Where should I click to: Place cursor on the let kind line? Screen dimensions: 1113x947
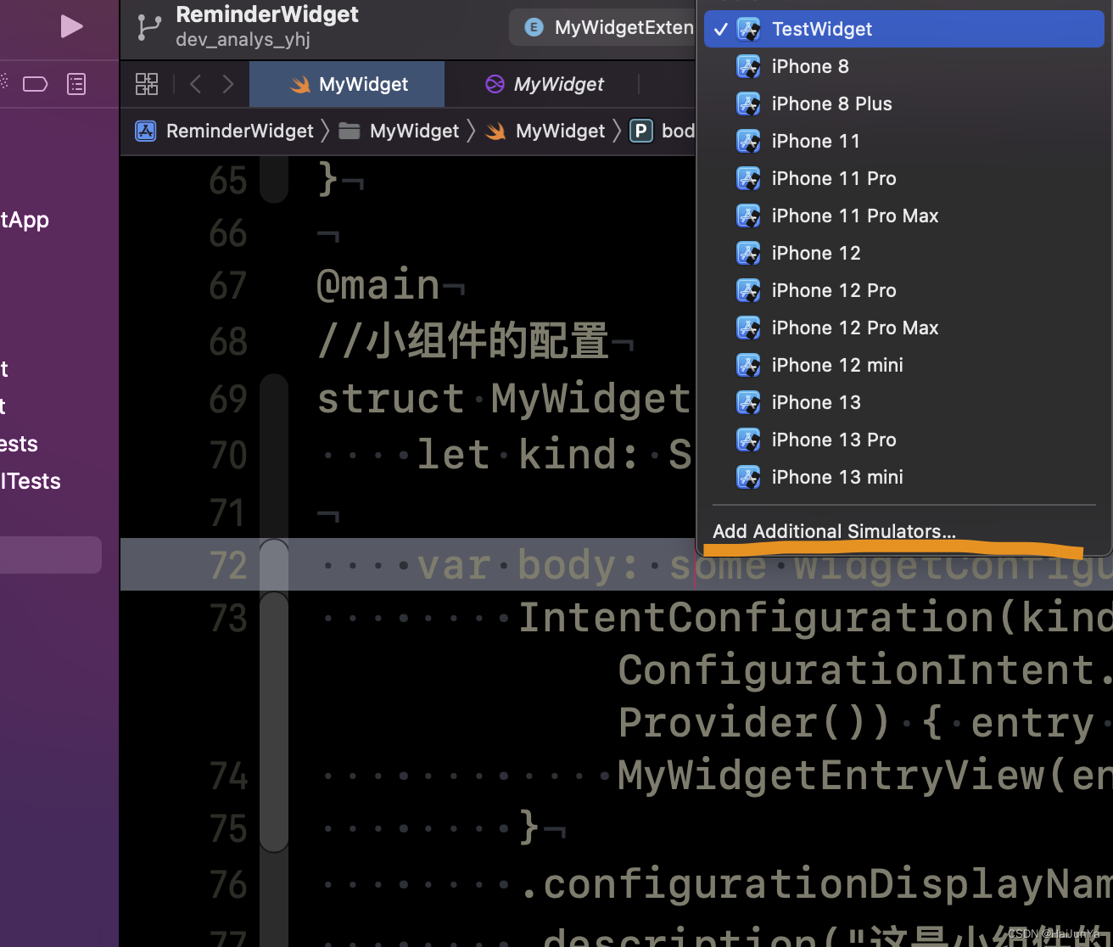coord(554,454)
